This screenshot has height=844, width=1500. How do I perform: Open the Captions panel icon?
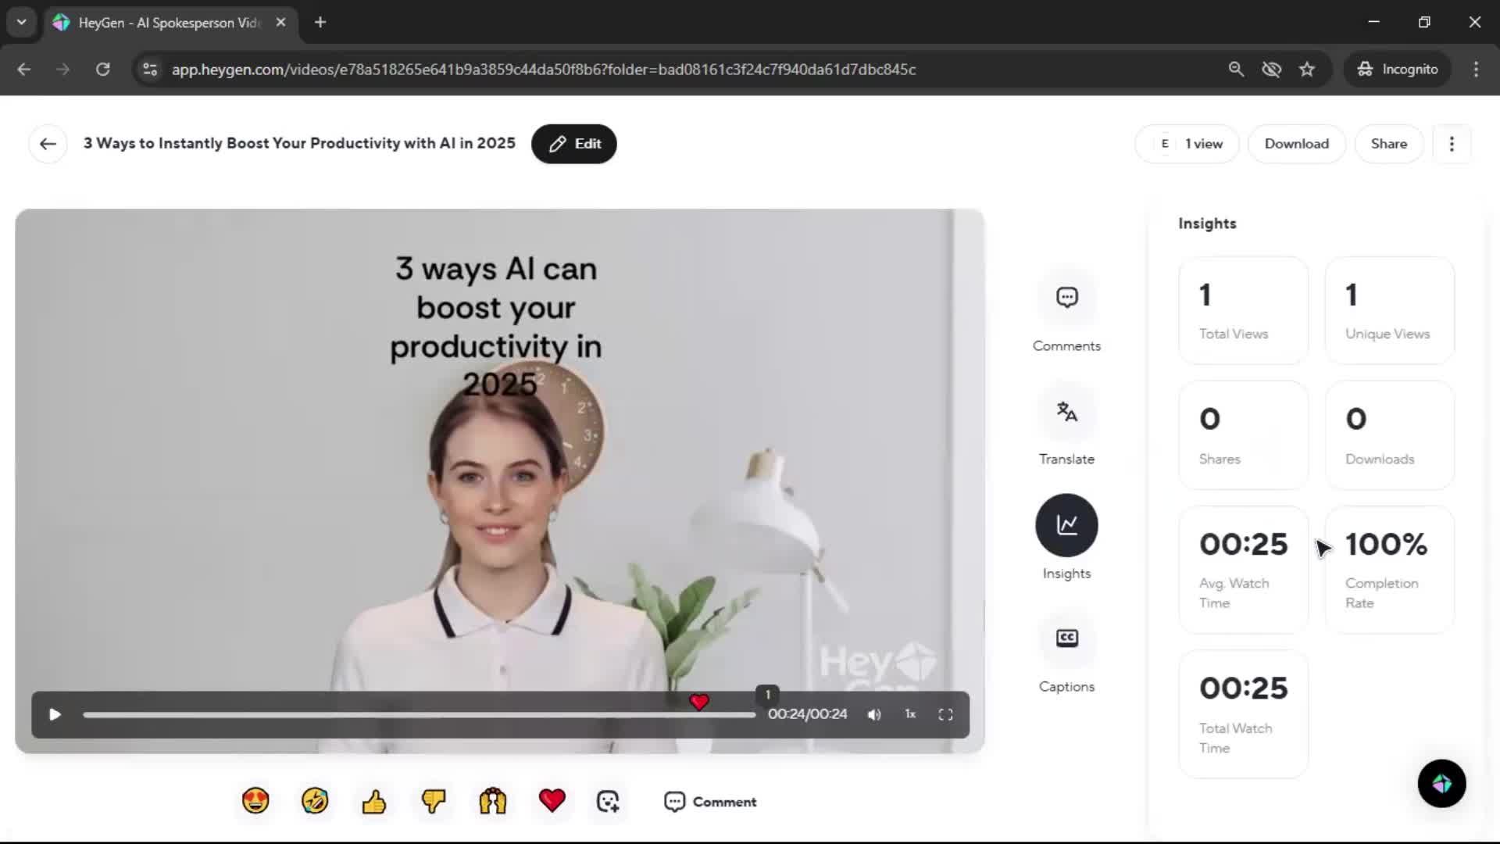click(1066, 638)
